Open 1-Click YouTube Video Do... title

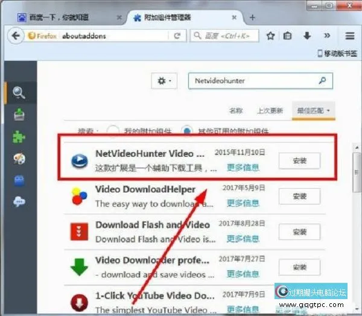click(155, 295)
